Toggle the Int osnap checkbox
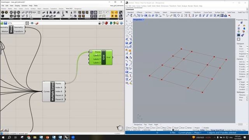 (x=157, y=128)
